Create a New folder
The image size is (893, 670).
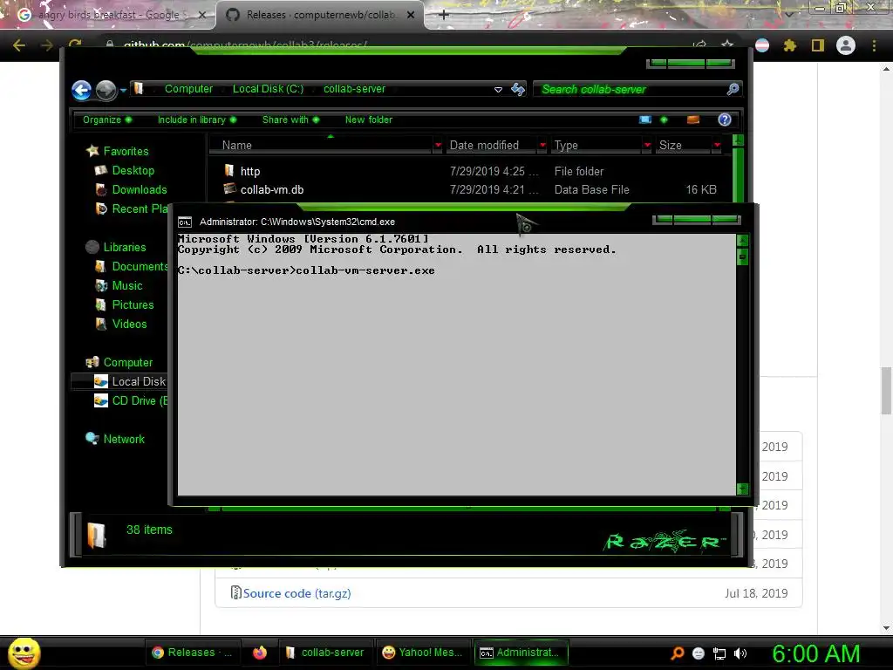[369, 120]
